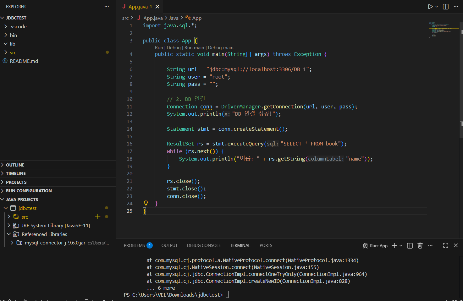Click the lightbulb code action on line 24
This screenshot has width=463, height=301.
coord(146,203)
